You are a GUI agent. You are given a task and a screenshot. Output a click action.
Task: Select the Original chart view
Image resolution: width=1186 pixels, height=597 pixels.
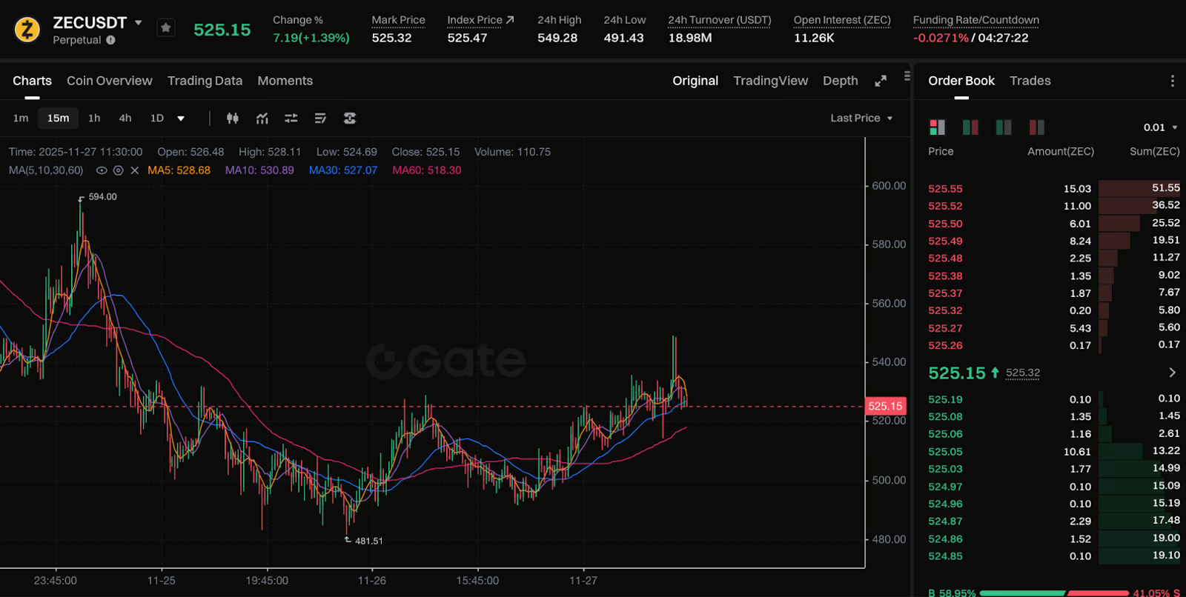coord(695,81)
